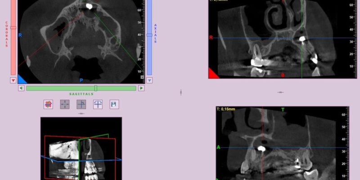Click the bright implant spot in the axial view
The width and height of the screenshot is (360, 180).
[x=89, y=6]
